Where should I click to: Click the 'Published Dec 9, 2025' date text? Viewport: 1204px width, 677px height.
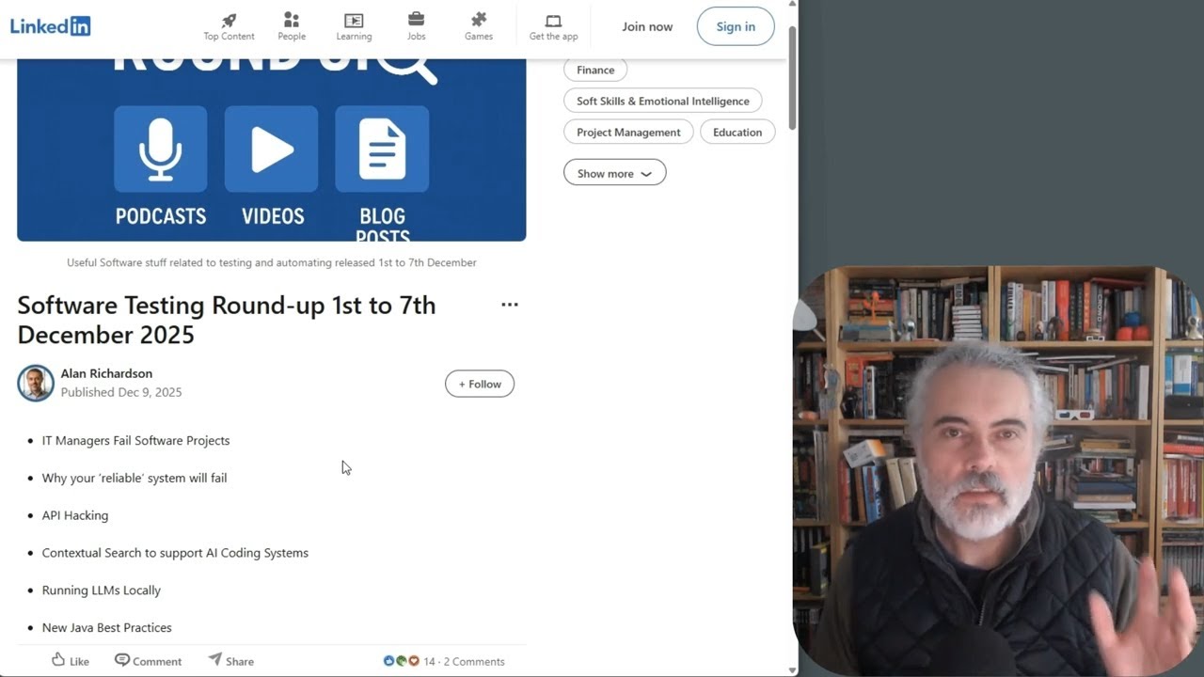click(x=121, y=392)
